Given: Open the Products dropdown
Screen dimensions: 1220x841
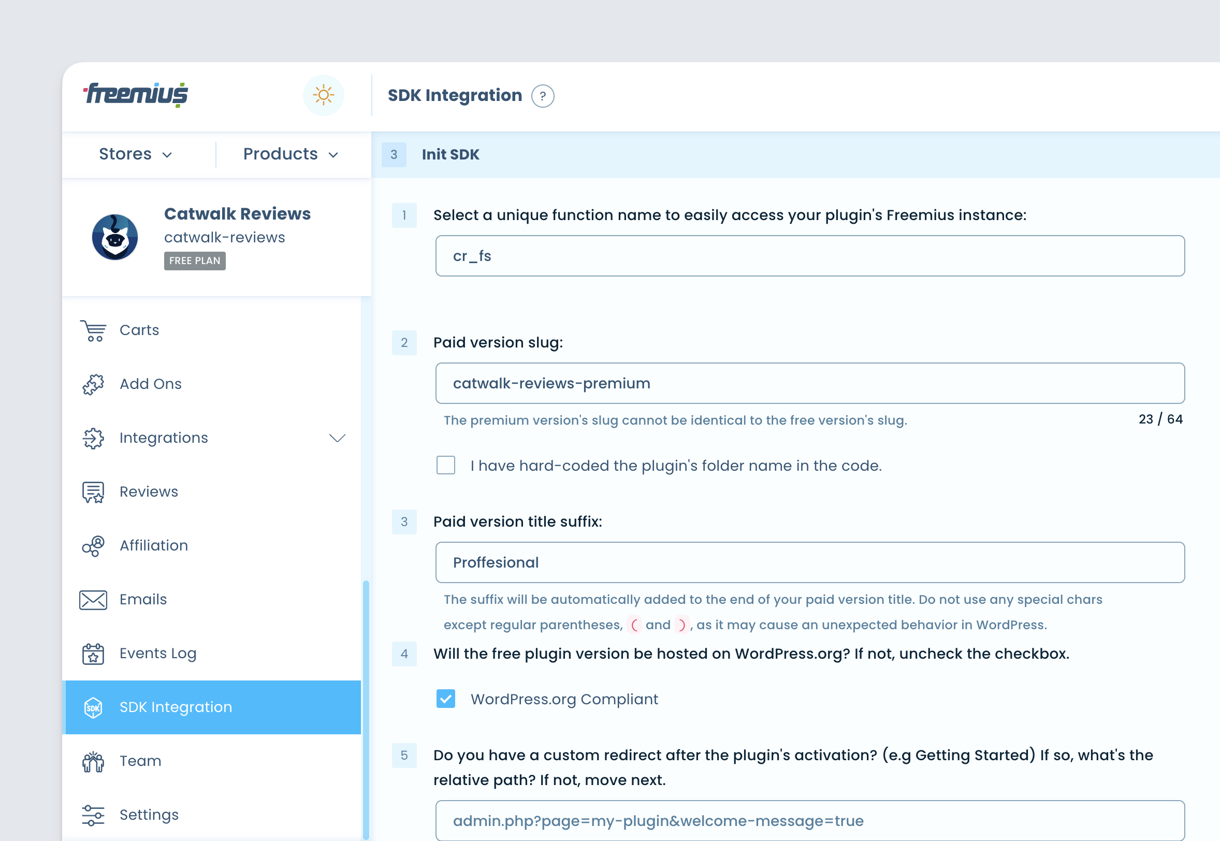Looking at the screenshot, I should pyautogui.click(x=291, y=154).
